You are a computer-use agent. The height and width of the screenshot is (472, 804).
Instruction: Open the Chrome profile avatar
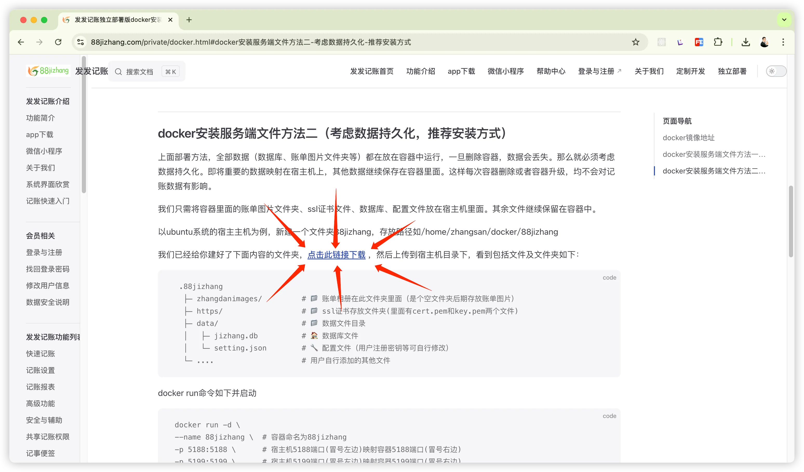pyautogui.click(x=765, y=42)
